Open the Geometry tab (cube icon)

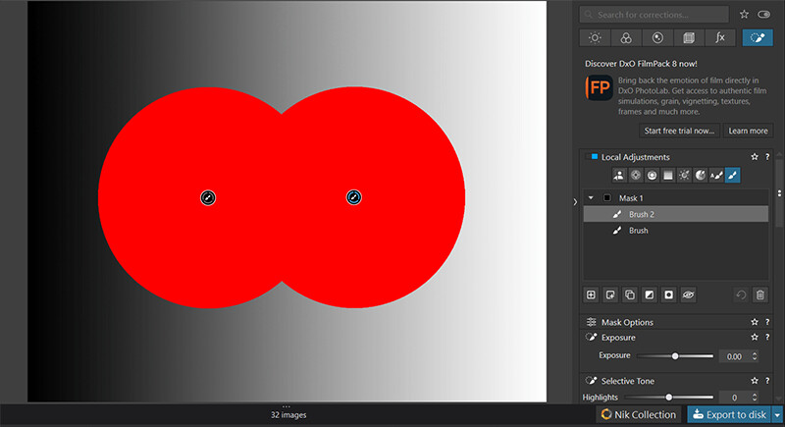(x=689, y=38)
